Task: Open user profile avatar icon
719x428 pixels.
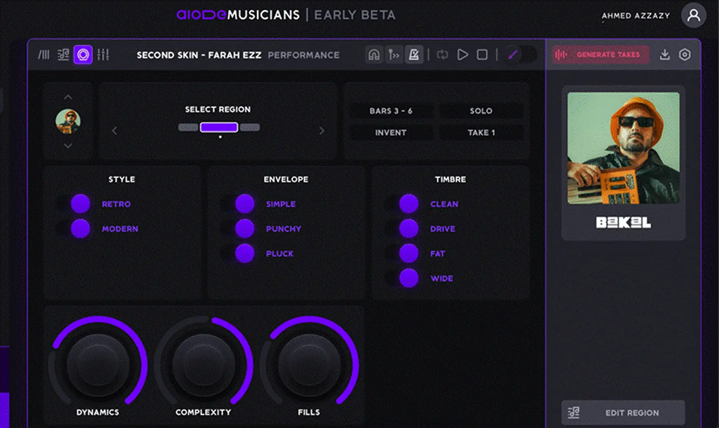Action: point(693,15)
